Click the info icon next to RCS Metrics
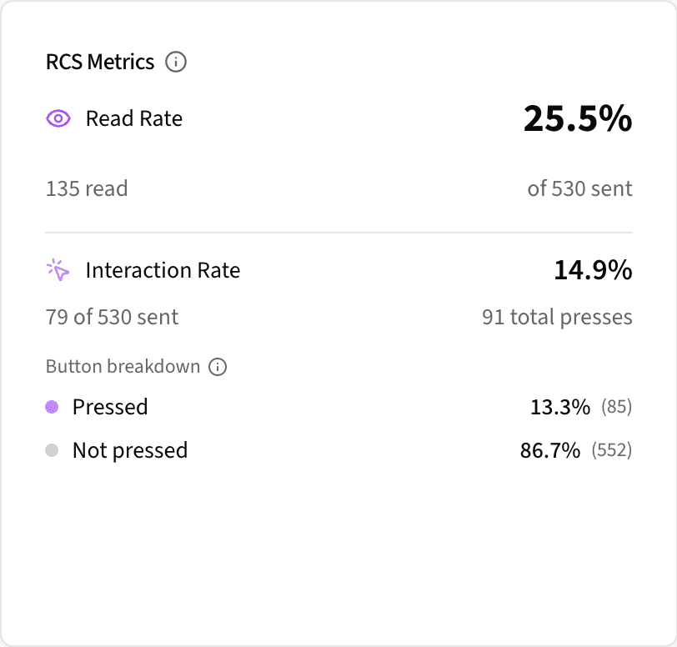Screen dimensions: 677x647 pyautogui.click(x=177, y=62)
